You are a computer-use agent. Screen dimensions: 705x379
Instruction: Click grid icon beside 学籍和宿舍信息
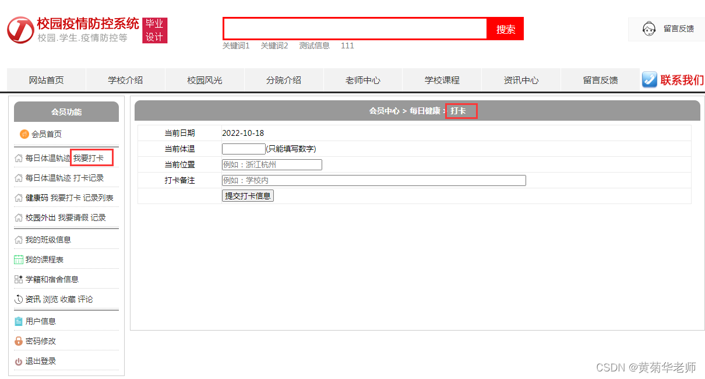[19, 279]
